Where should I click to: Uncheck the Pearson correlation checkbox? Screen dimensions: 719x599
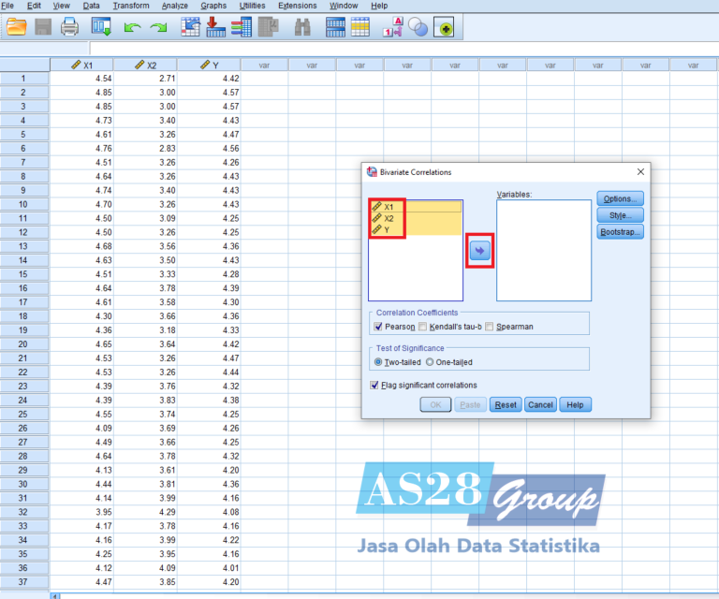pos(378,327)
